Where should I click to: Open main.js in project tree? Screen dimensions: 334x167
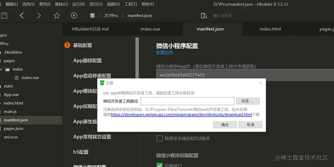10,112
